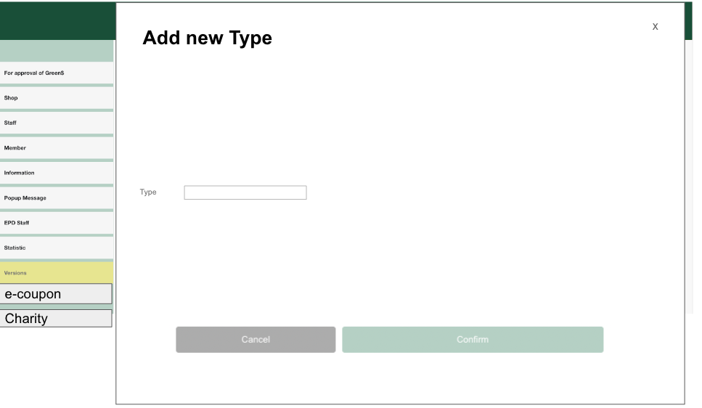Open the Member page

pyautogui.click(x=56, y=148)
